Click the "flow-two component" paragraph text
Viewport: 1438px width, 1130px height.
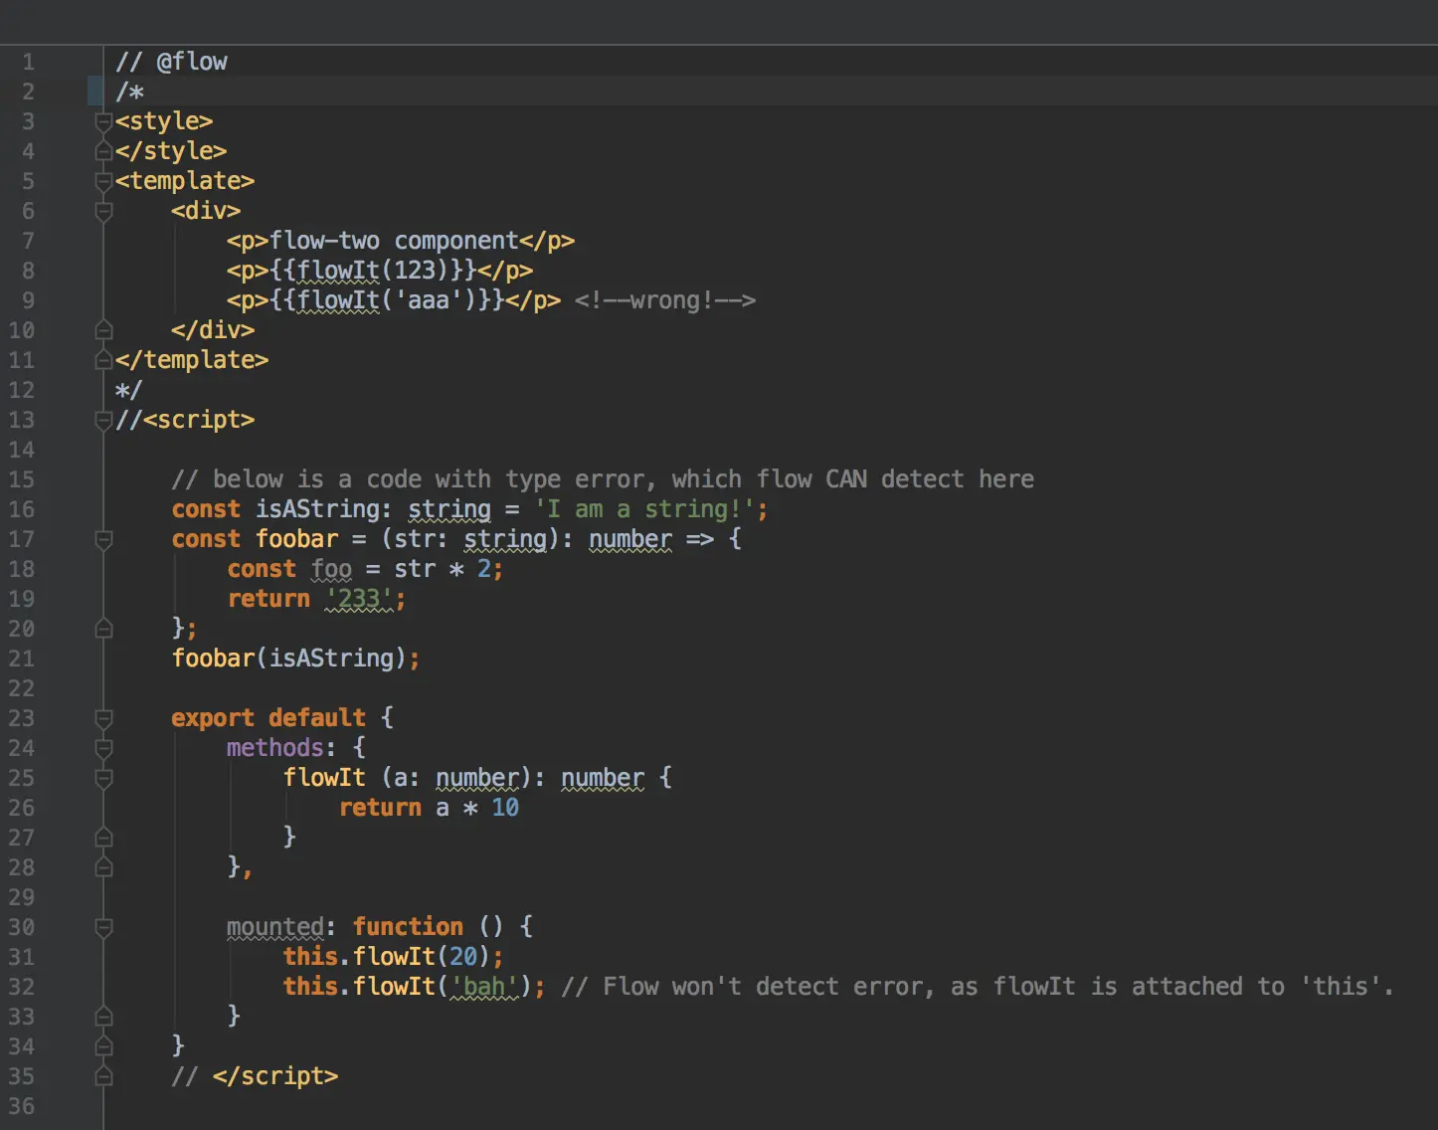[x=395, y=241]
